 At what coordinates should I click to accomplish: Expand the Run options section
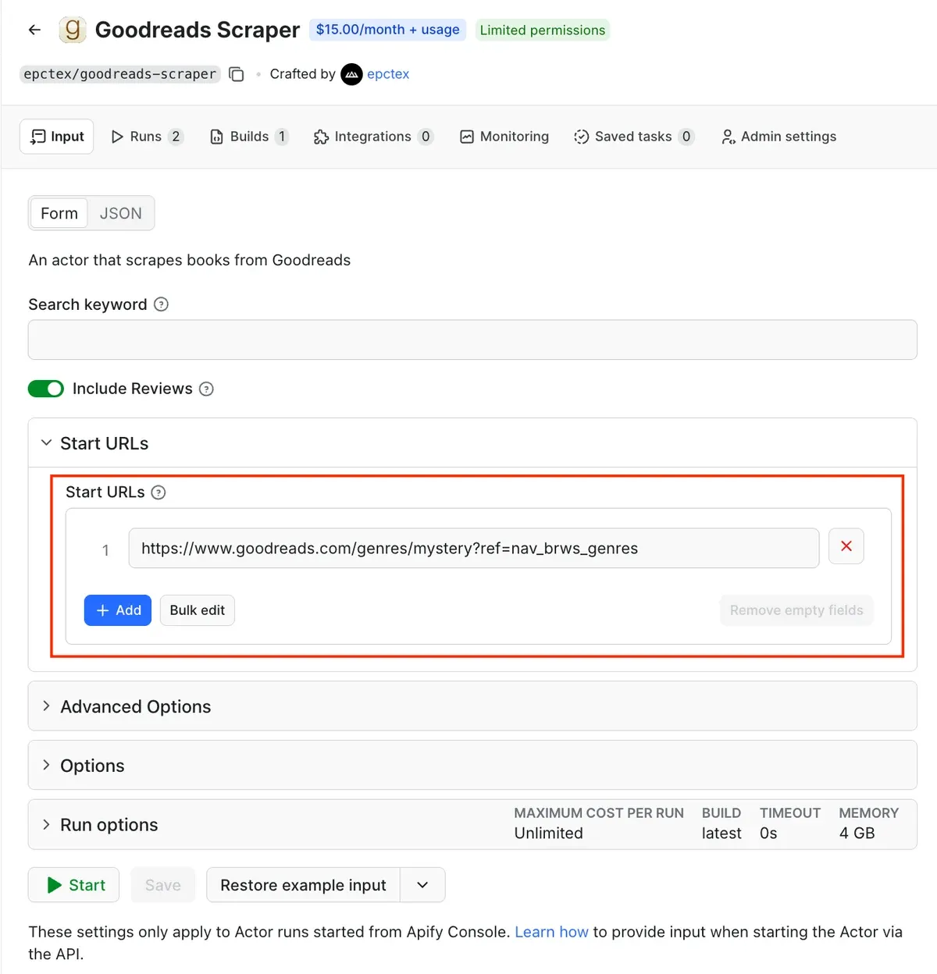472,825
